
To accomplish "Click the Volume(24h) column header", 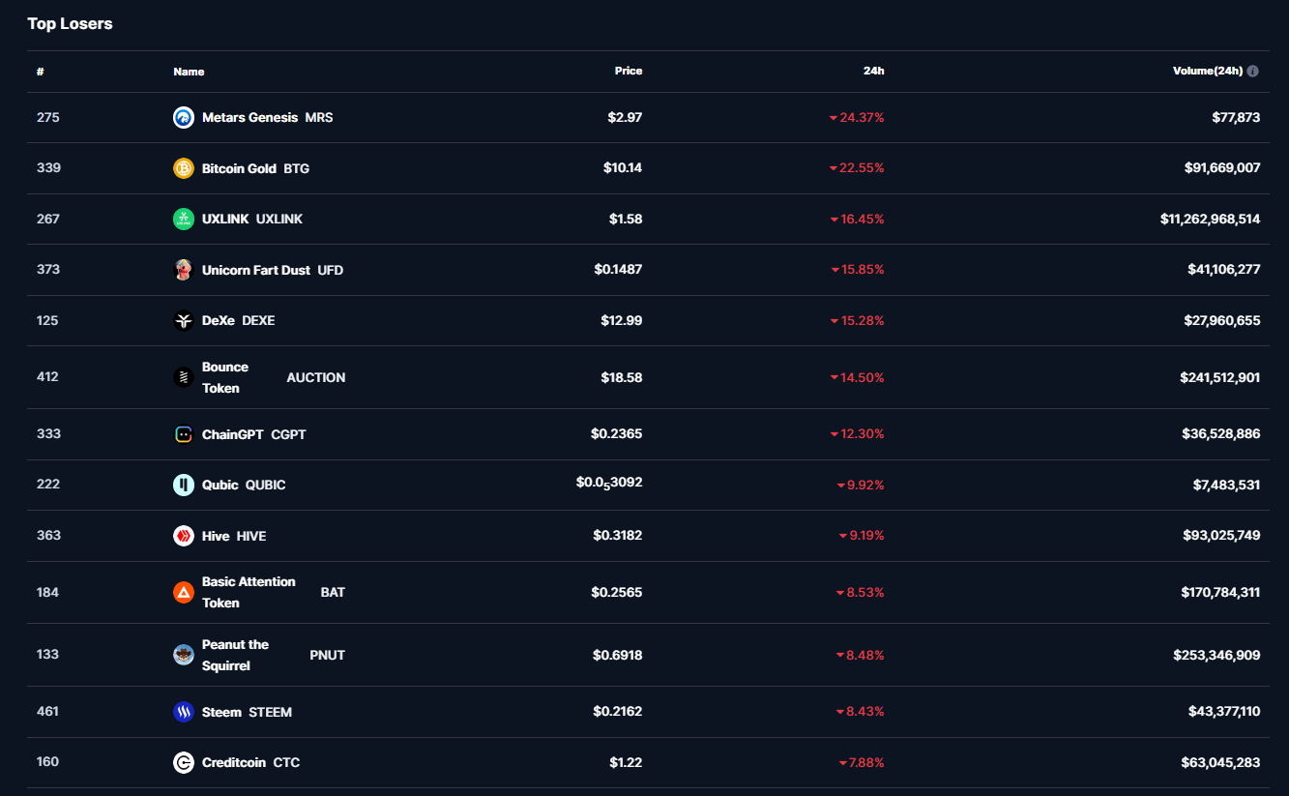I will pos(1207,72).
